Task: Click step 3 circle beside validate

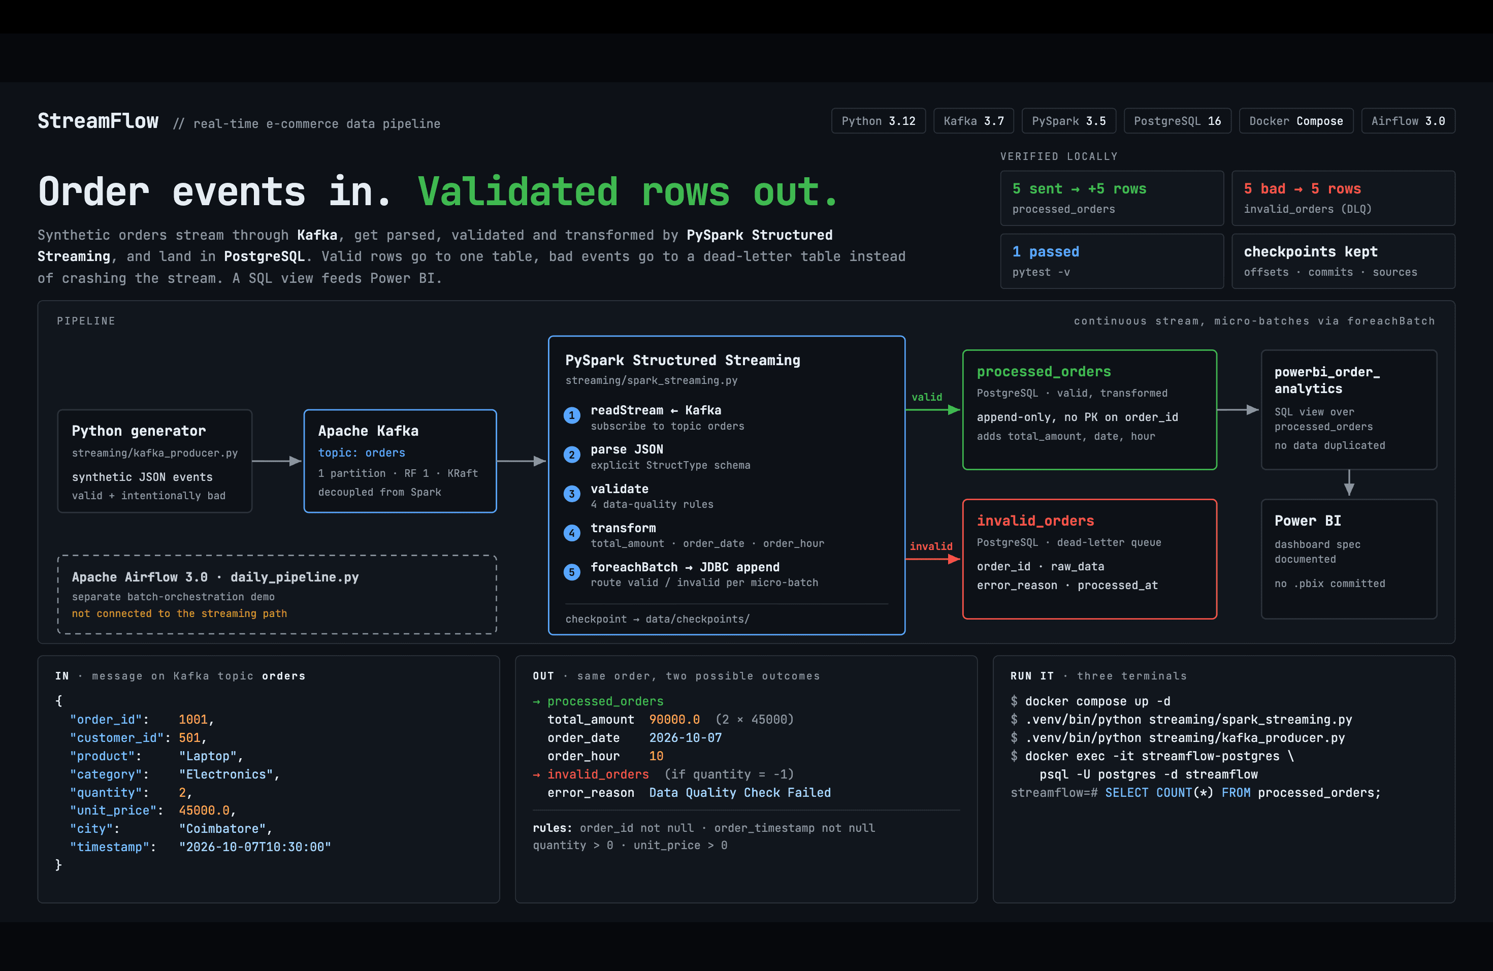Action: 571,494
